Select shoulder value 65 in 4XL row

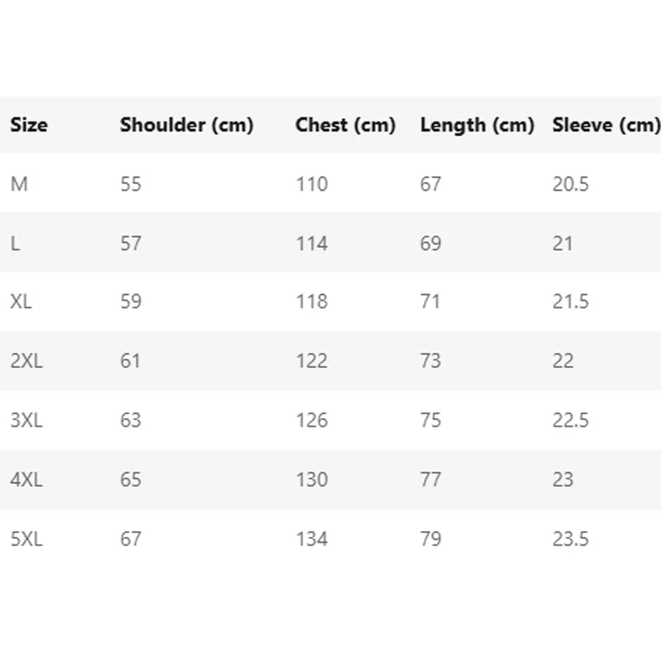coord(131,480)
